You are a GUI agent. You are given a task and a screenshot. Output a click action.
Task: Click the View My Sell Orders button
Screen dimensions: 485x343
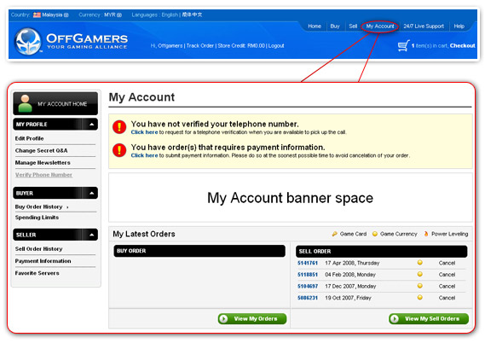click(x=429, y=318)
